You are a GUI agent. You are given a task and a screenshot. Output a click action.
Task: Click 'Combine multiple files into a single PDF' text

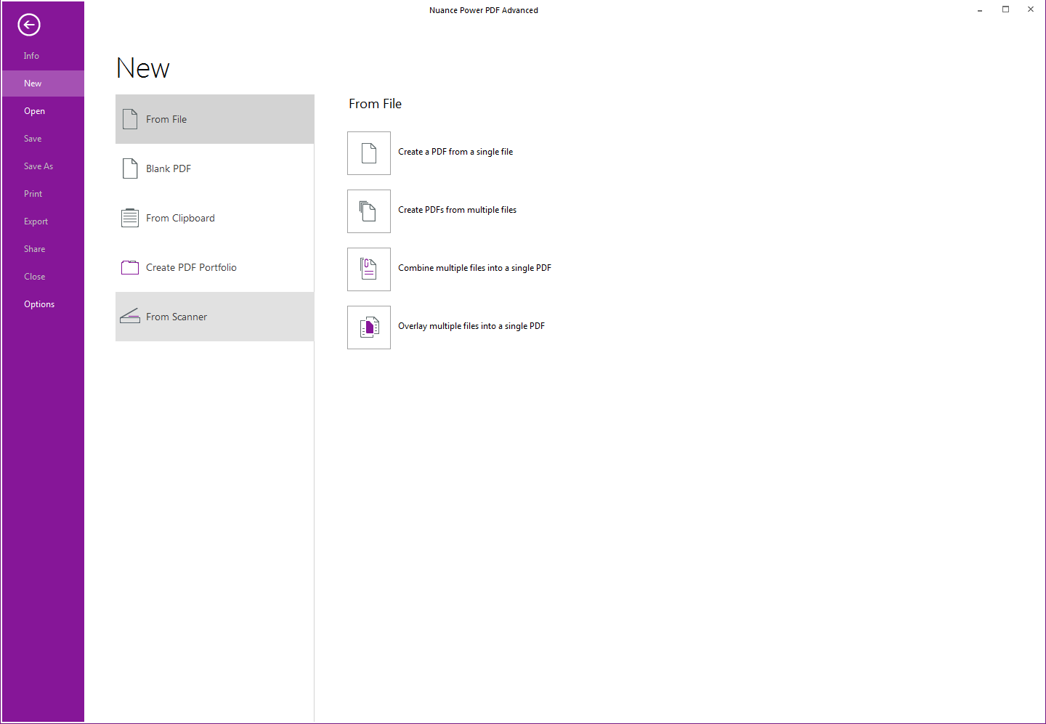[x=474, y=268]
